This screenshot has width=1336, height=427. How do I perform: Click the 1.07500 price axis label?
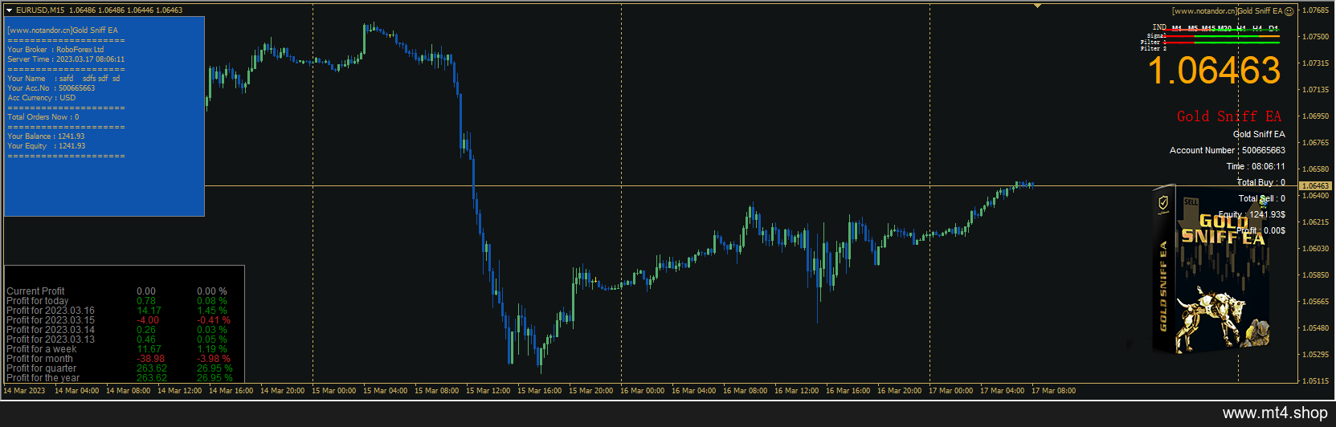coord(1315,37)
